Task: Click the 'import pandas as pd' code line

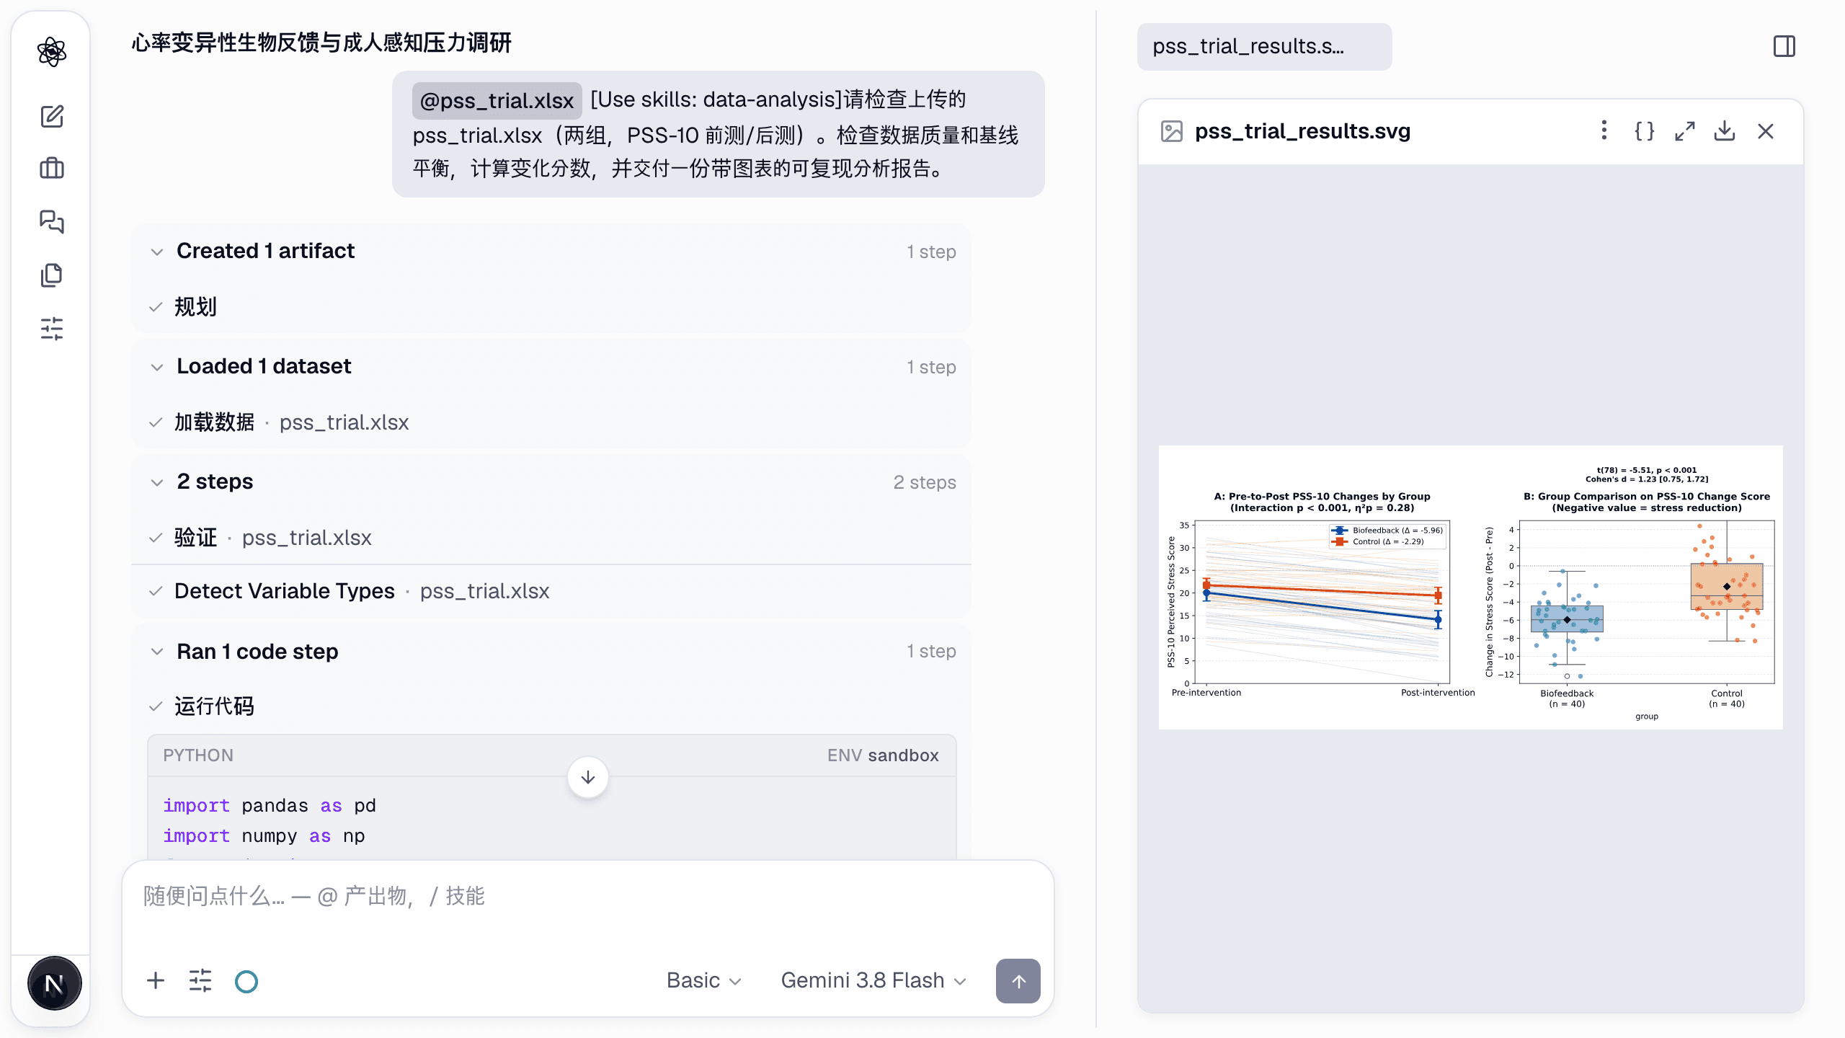Action: [x=270, y=805]
